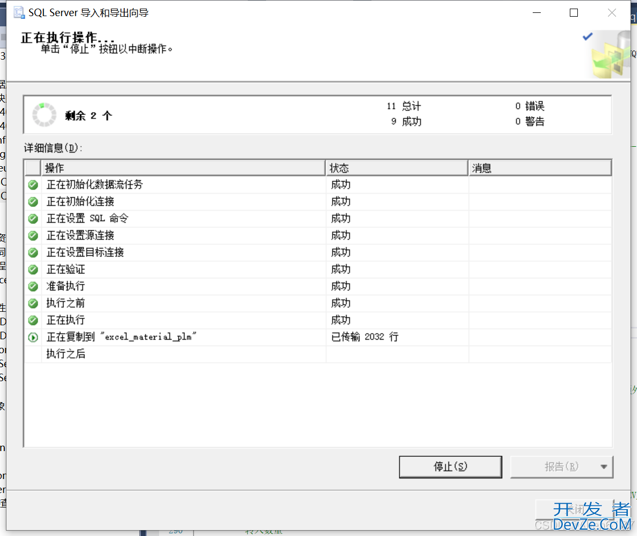This screenshot has width=637, height=536.
Task: Maximize the SQL Server 导入和导出向导 window
Action: pos(574,13)
